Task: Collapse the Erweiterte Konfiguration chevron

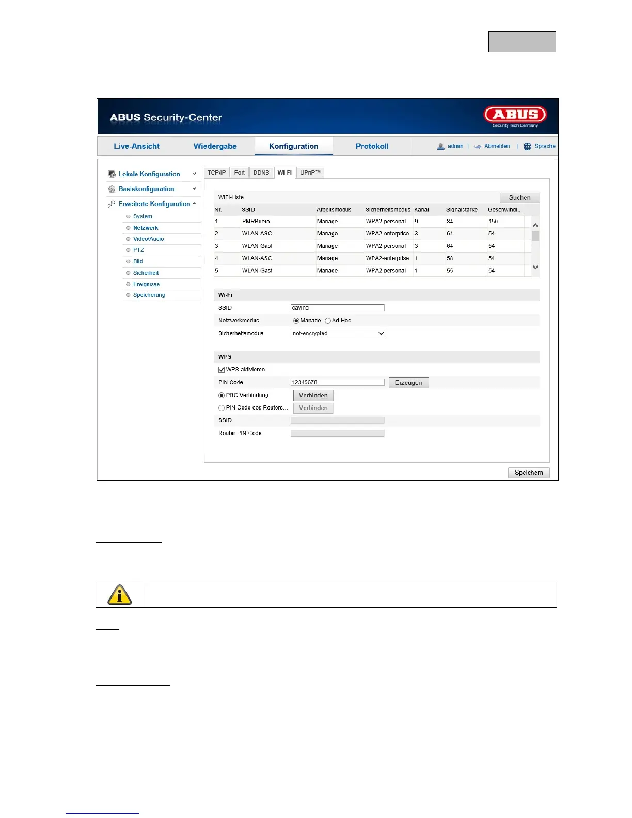Action: pos(194,204)
